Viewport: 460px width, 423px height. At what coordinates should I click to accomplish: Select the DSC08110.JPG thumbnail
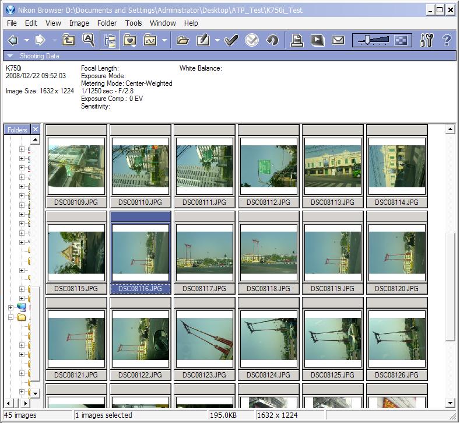click(x=141, y=166)
